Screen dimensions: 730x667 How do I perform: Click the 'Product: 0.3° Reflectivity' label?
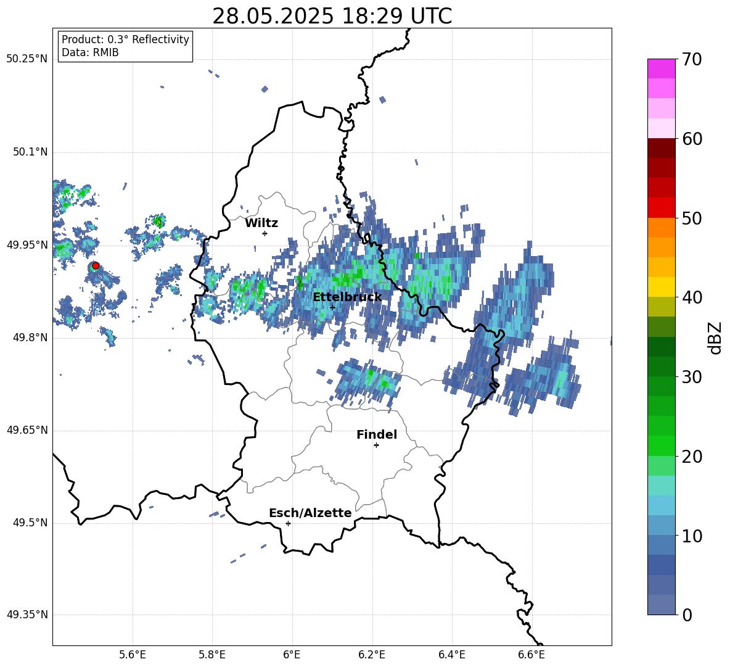point(125,39)
